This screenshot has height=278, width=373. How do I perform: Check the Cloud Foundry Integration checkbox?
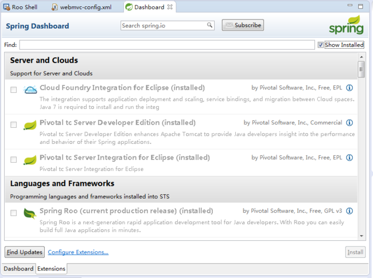tap(14, 90)
